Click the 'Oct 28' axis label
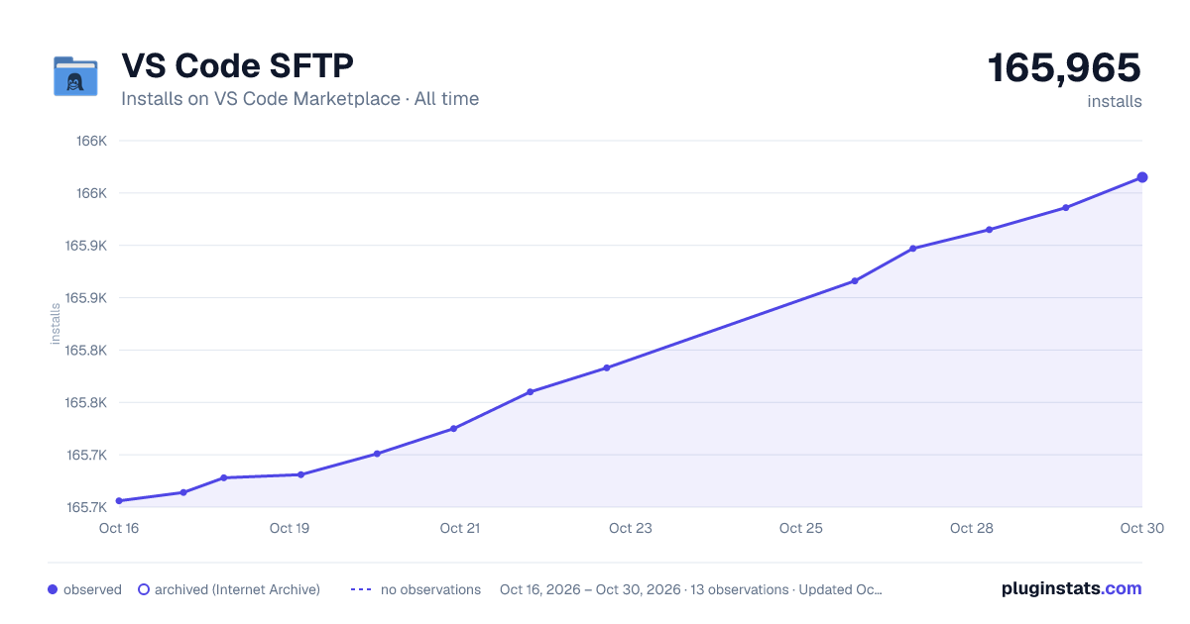The width and height of the screenshot is (1190, 624). tap(972, 528)
